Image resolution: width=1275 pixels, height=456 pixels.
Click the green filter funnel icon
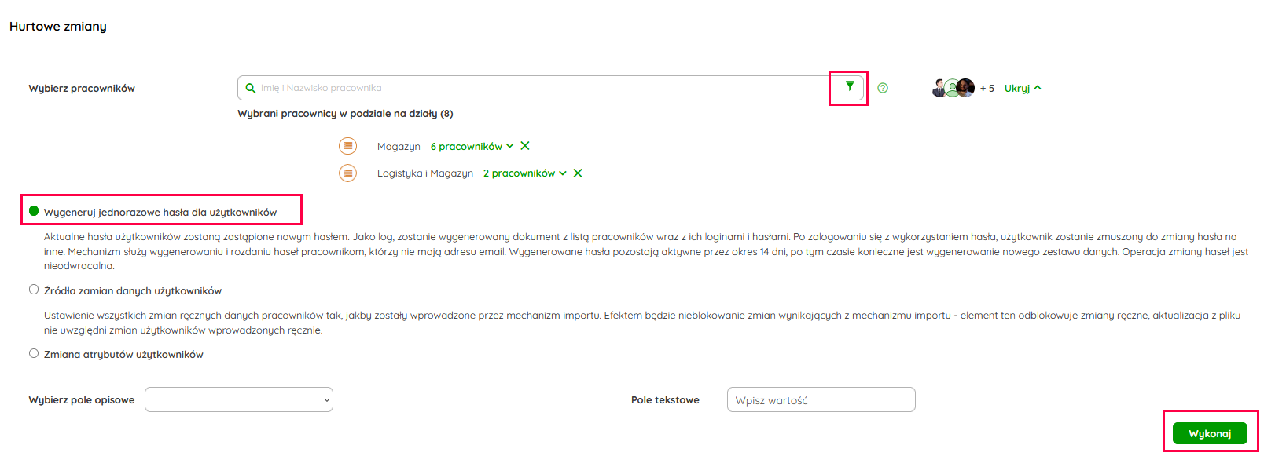849,87
